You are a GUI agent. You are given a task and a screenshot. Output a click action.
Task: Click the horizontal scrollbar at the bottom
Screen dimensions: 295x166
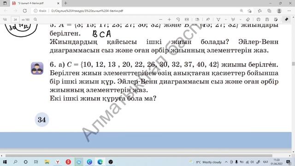(x=139, y=156)
